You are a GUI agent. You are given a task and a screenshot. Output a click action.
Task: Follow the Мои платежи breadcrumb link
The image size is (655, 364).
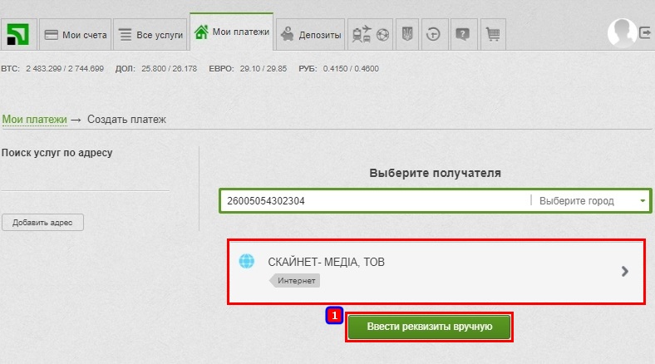[35, 120]
